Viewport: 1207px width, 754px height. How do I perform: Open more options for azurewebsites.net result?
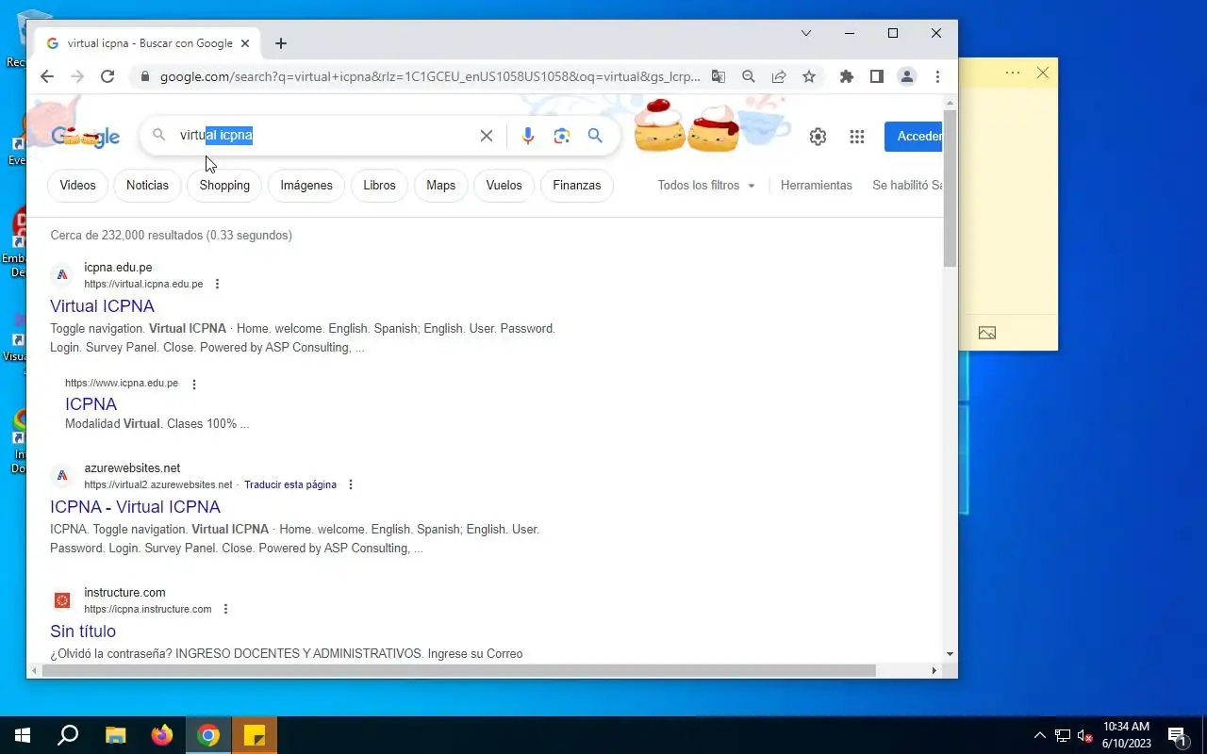(x=351, y=484)
